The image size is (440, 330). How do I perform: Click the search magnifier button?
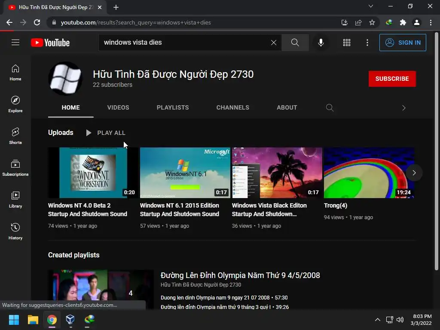[295, 43]
